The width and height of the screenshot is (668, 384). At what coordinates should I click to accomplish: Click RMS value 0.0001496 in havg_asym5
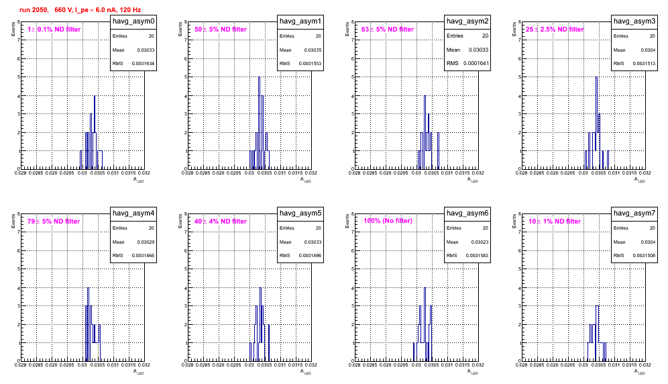[x=310, y=256]
